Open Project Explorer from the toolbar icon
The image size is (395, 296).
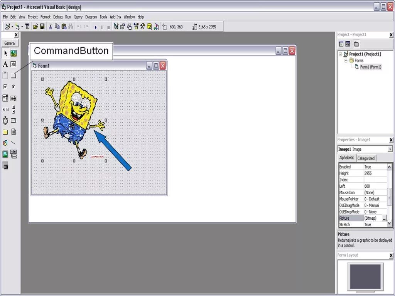point(116,27)
